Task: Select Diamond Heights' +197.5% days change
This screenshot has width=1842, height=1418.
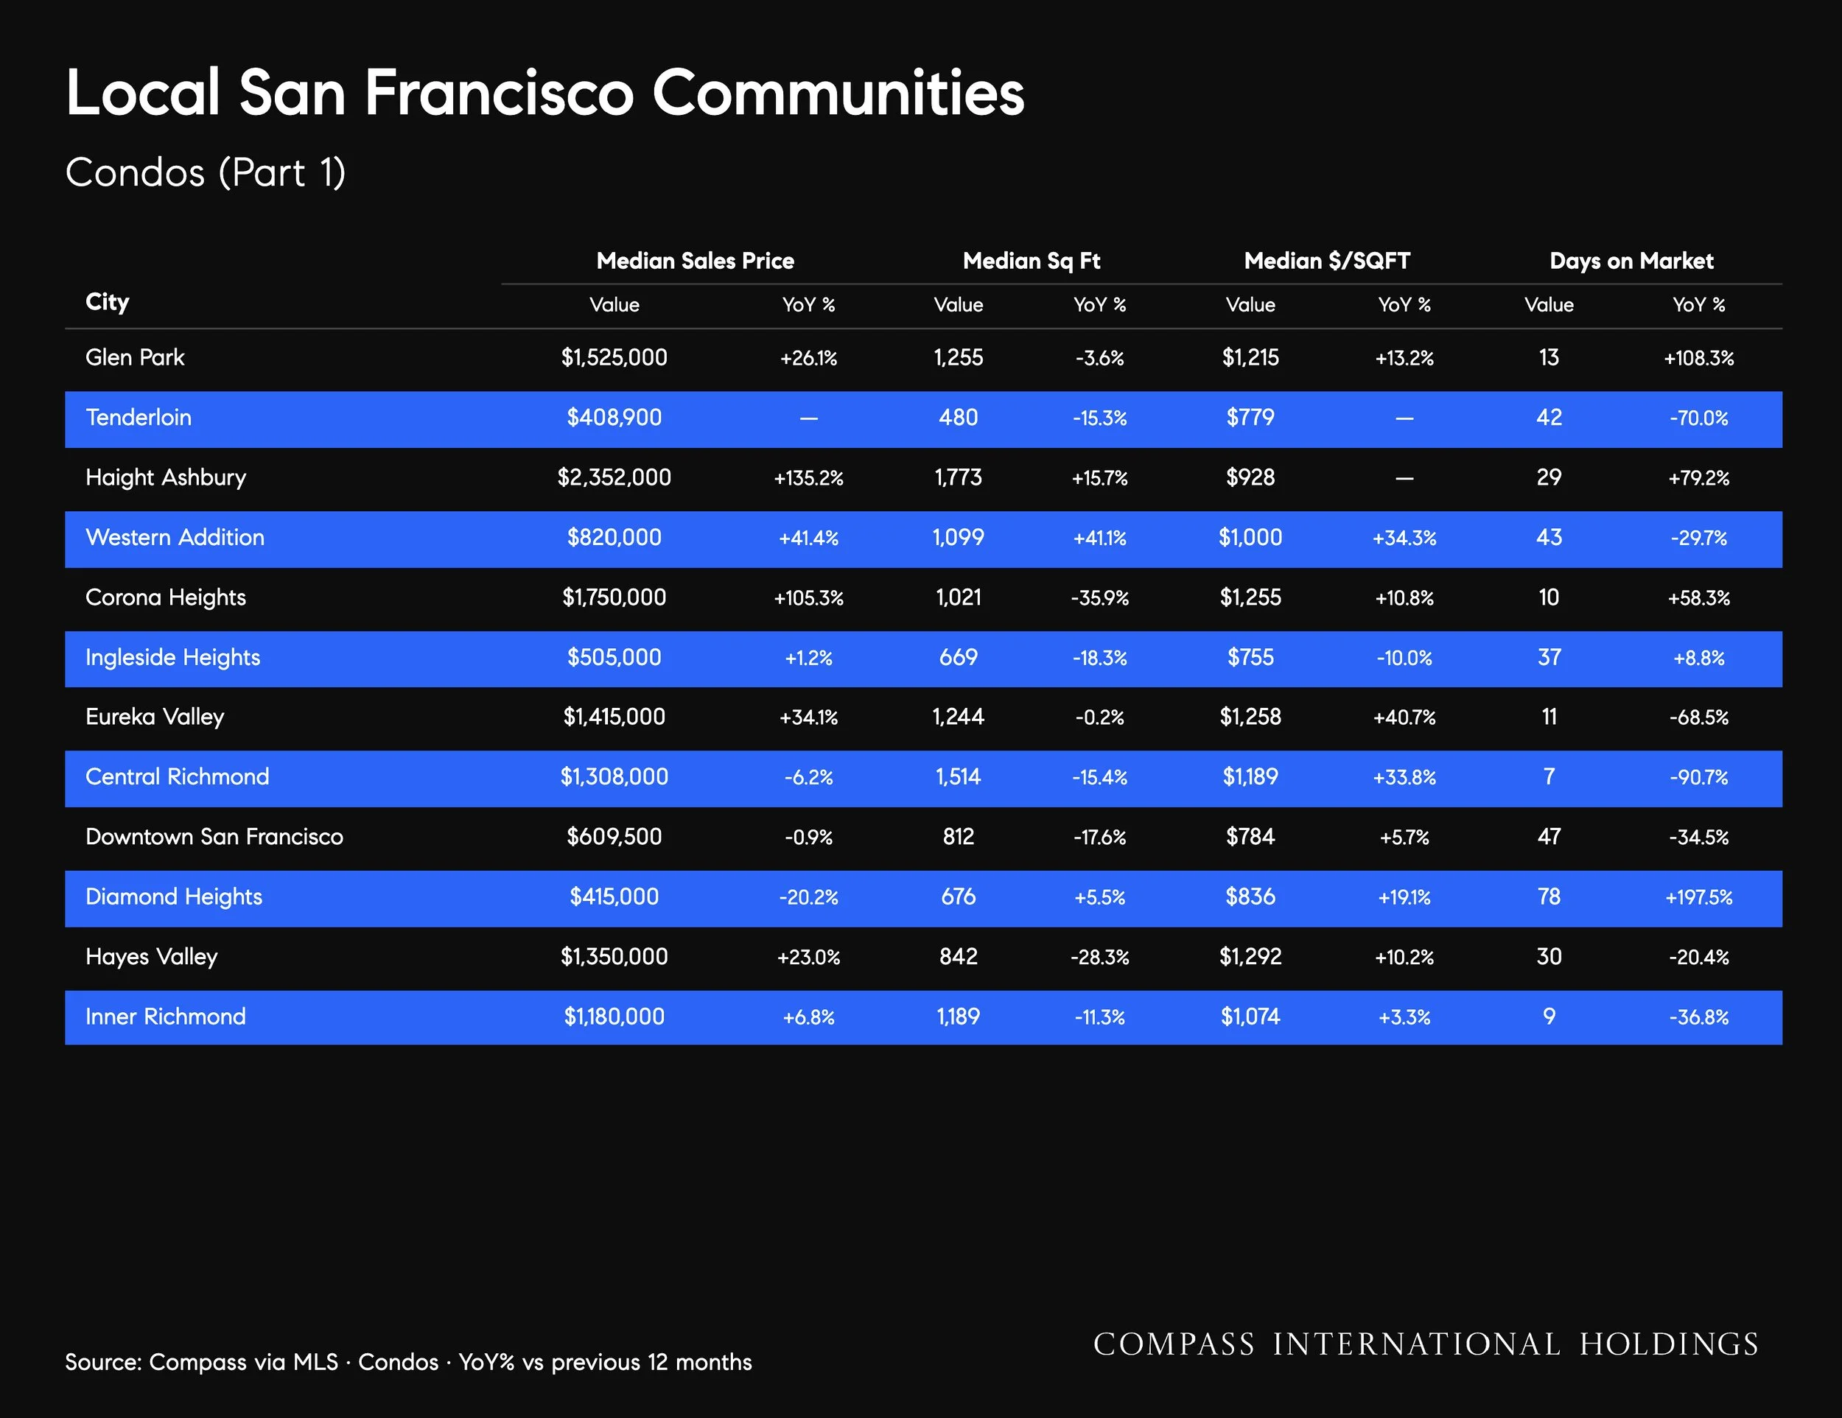Action: pyautogui.click(x=1698, y=897)
